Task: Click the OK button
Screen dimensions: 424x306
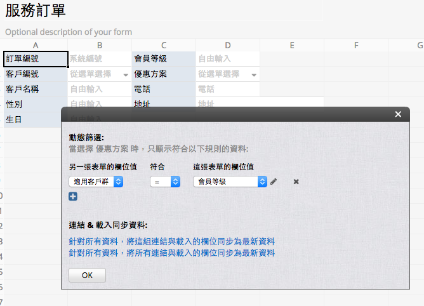Action: pyautogui.click(x=87, y=275)
